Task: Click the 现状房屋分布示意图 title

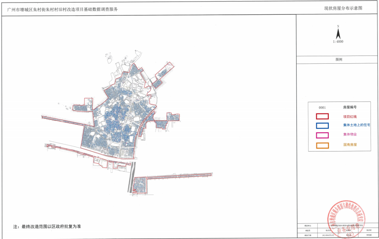Action: click(343, 8)
